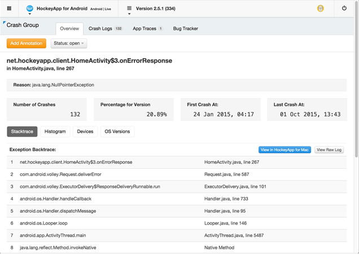The image size is (359, 254).
Task: Click the Add Annotation button
Action: coord(27,43)
